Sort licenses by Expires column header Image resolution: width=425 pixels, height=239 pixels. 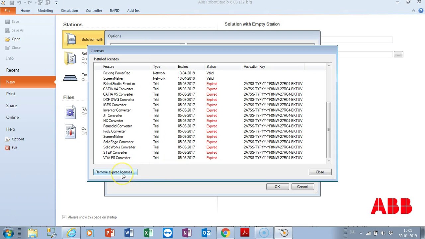[x=190, y=67]
